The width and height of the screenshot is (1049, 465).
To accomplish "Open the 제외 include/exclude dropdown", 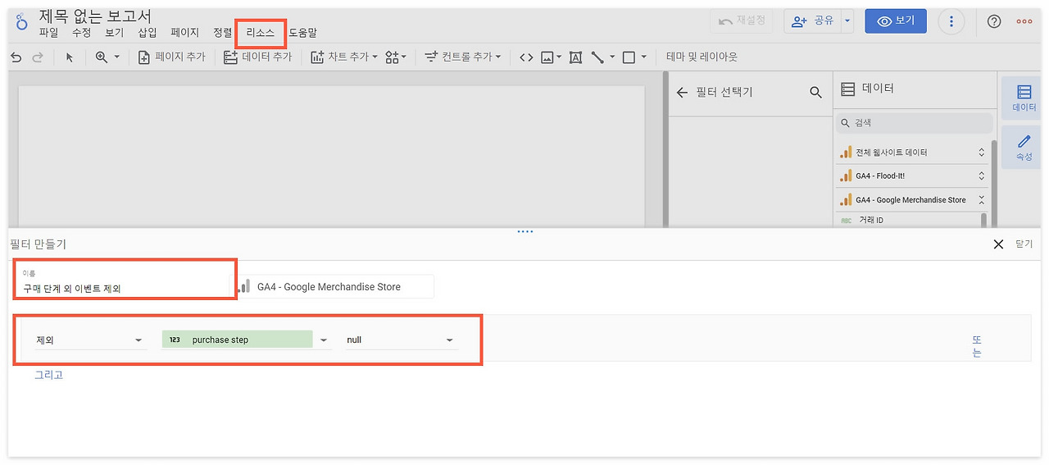I will click(x=90, y=340).
